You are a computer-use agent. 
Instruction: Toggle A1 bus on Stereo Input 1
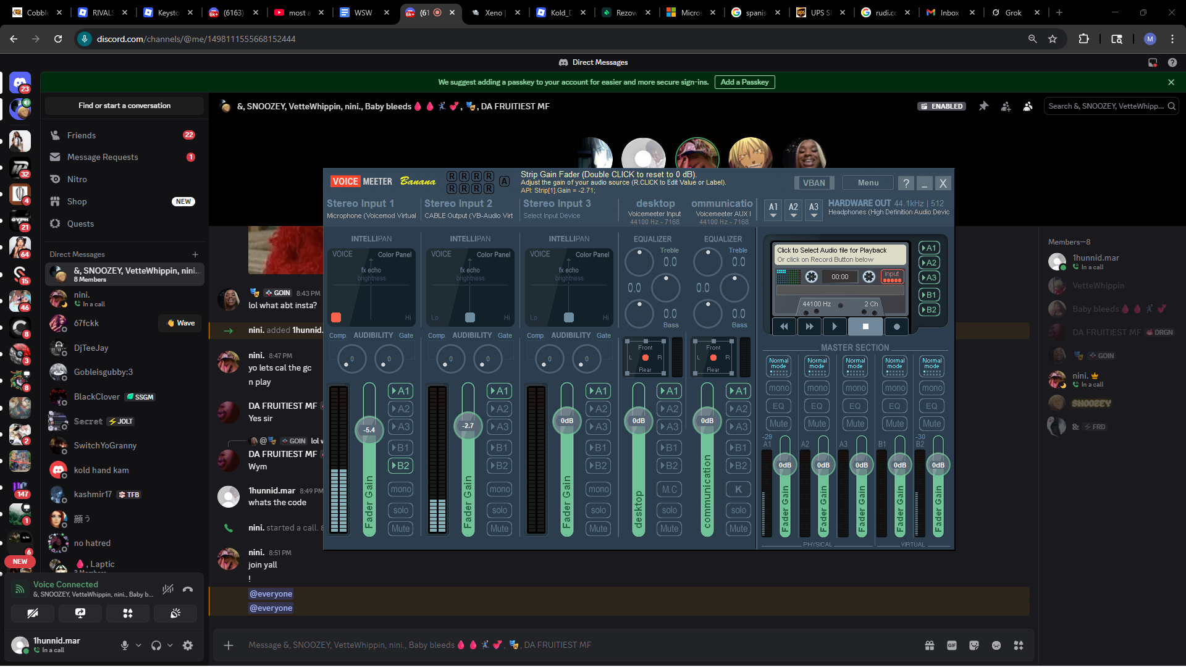[x=400, y=391]
